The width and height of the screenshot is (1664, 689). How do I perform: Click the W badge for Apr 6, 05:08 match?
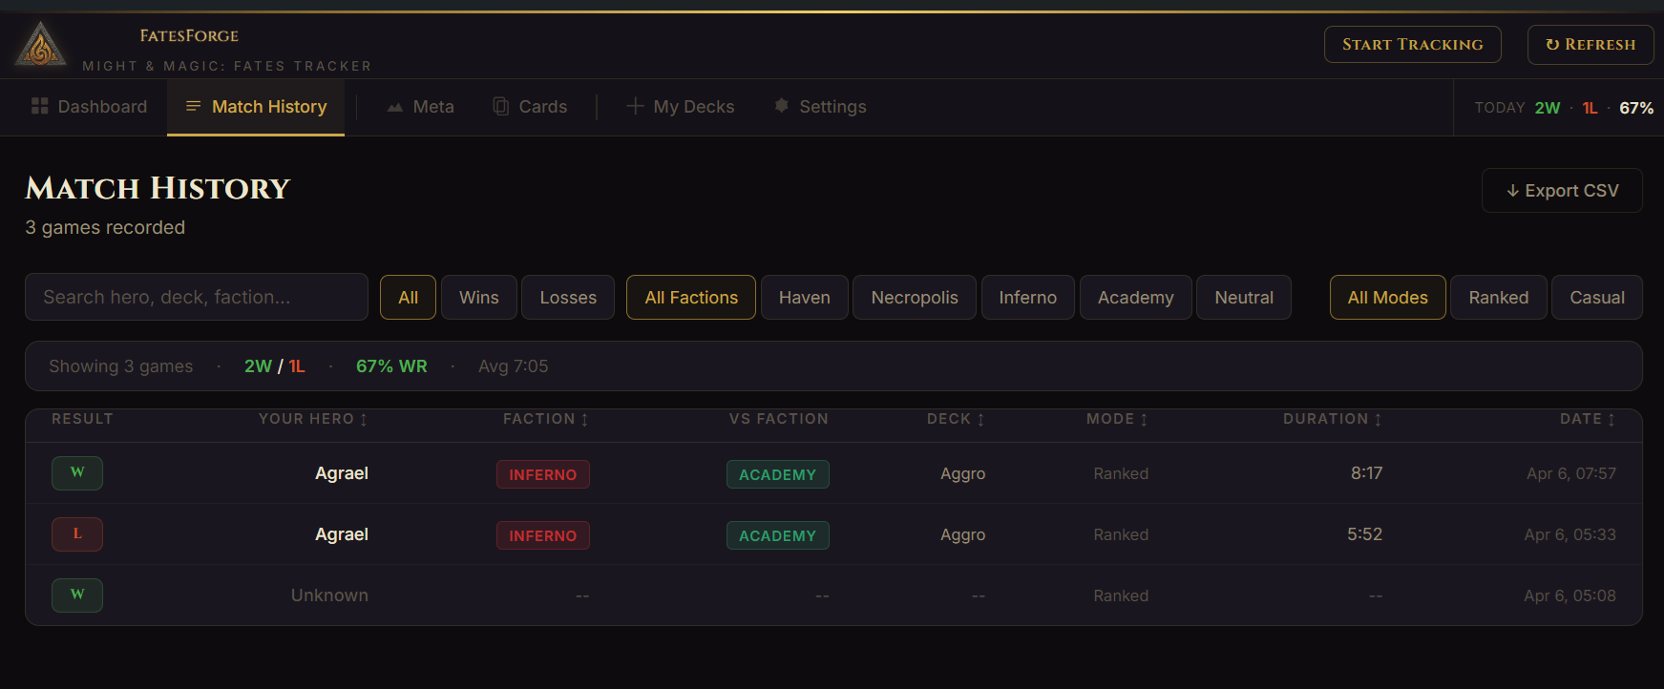77,595
